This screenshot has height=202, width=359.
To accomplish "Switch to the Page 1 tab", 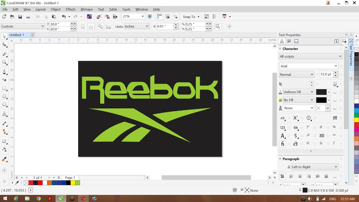I will 70,178.
